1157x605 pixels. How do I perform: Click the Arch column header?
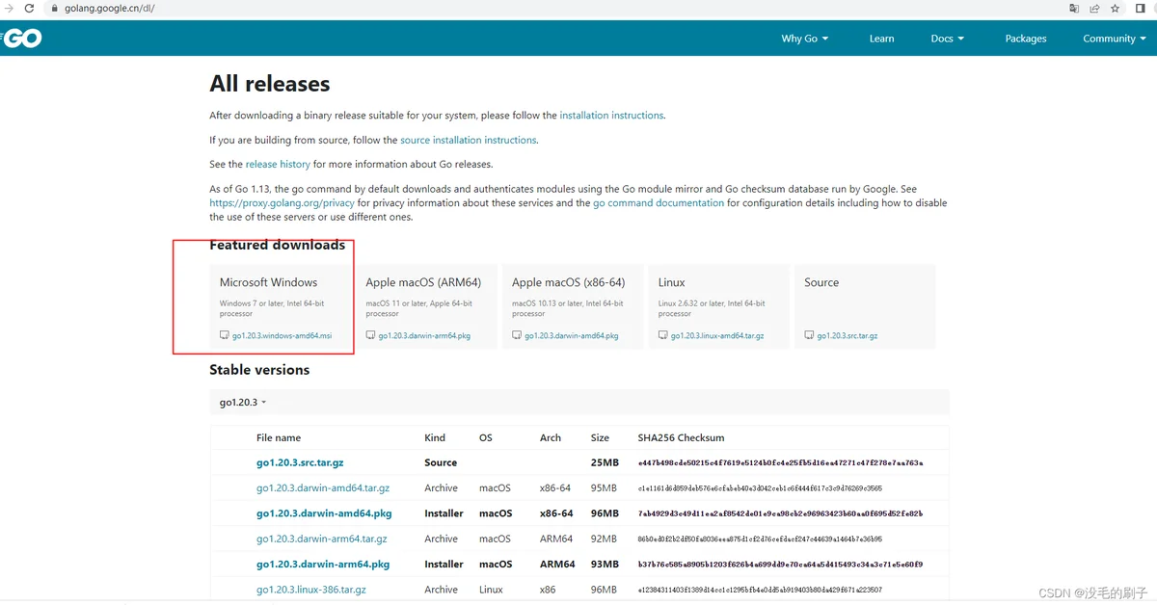[x=551, y=437]
